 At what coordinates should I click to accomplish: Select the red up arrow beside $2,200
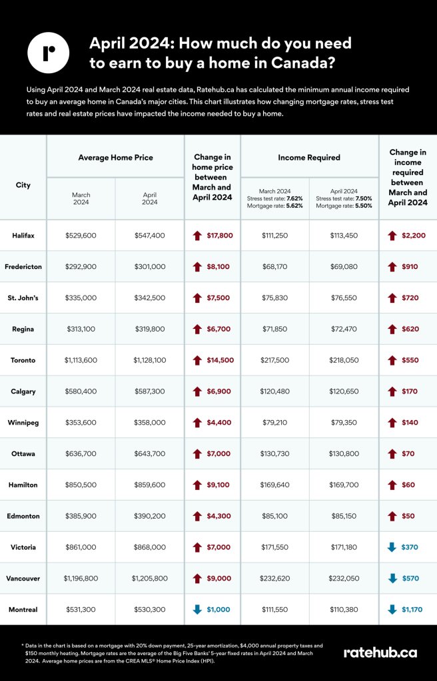(x=392, y=235)
